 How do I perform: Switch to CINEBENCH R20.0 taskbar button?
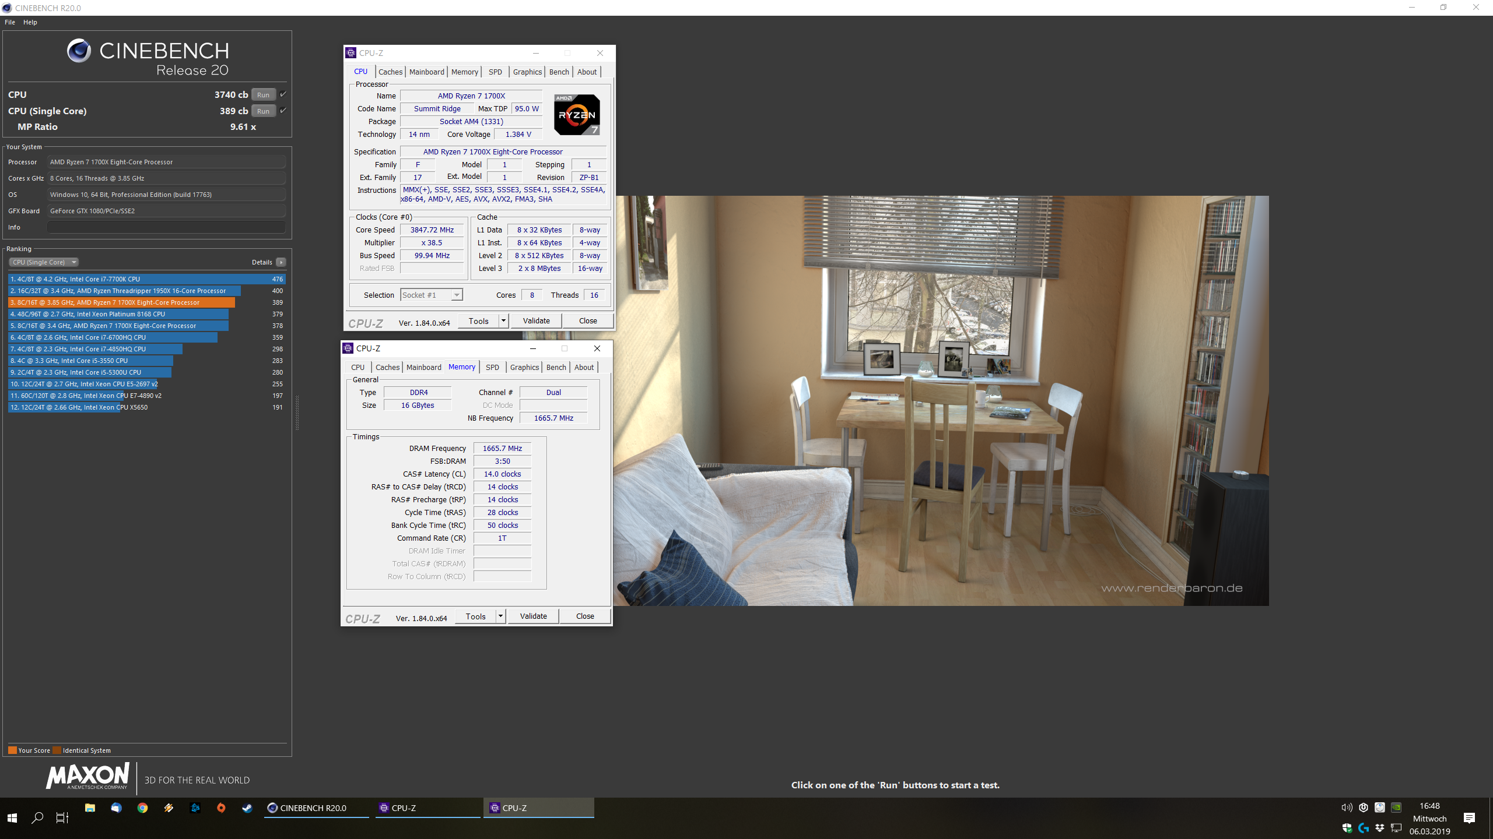317,808
